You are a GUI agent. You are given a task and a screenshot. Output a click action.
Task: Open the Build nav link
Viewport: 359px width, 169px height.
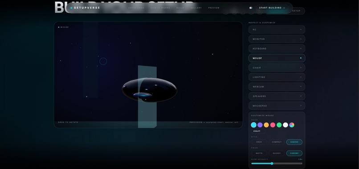click(x=180, y=8)
